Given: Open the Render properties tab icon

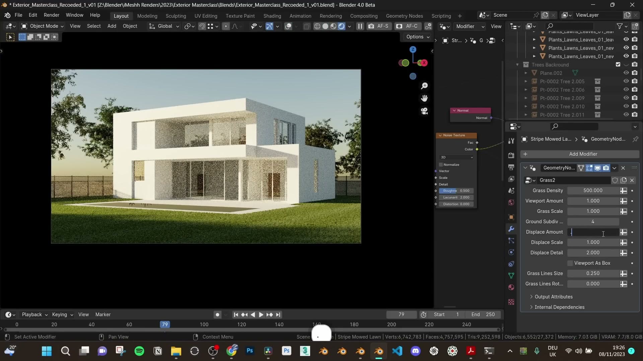Looking at the screenshot, I should 511,155.
